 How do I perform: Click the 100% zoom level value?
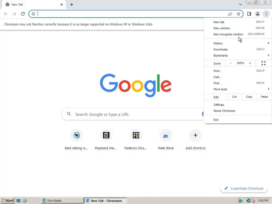coord(240,63)
